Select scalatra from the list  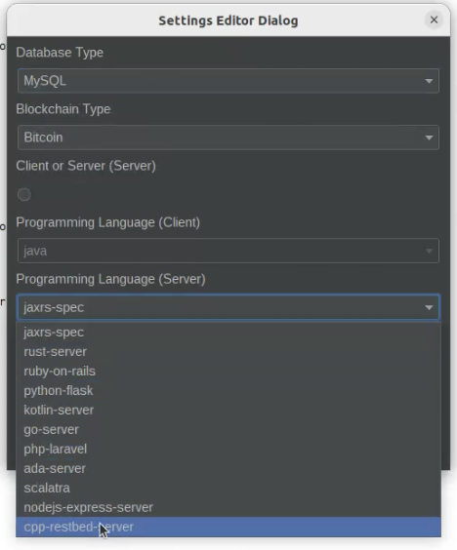click(x=228, y=488)
